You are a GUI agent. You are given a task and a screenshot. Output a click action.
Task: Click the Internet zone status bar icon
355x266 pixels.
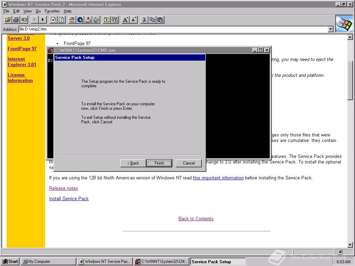click(x=340, y=252)
